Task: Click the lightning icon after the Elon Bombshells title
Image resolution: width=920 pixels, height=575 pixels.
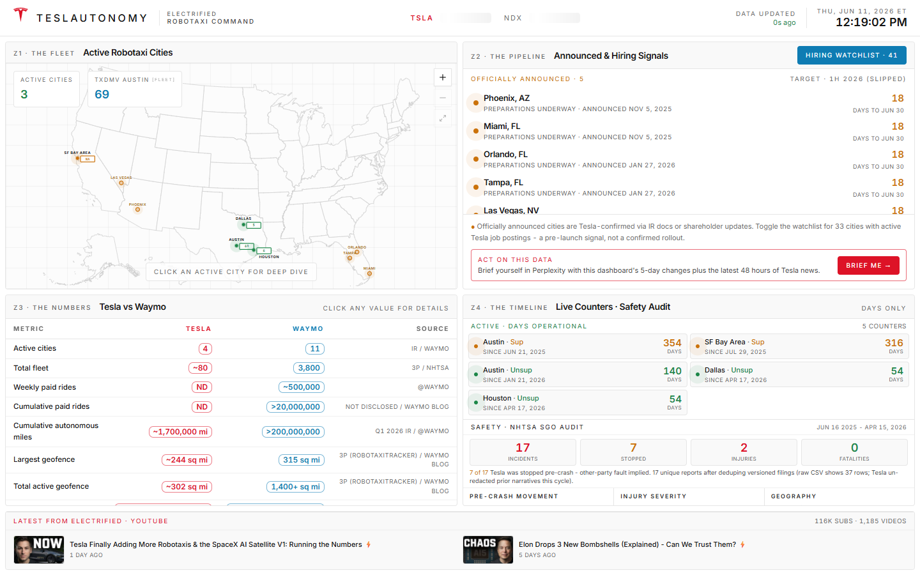Action: tap(742, 545)
